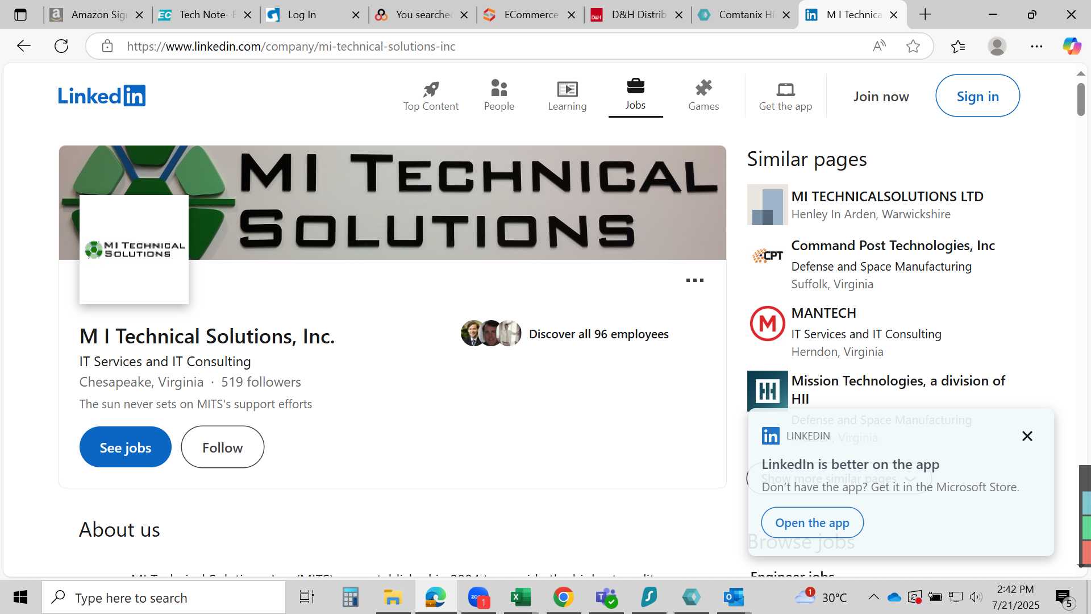The height and width of the screenshot is (614, 1091).
Task: View site information lock icon
Action: (107, 46)
